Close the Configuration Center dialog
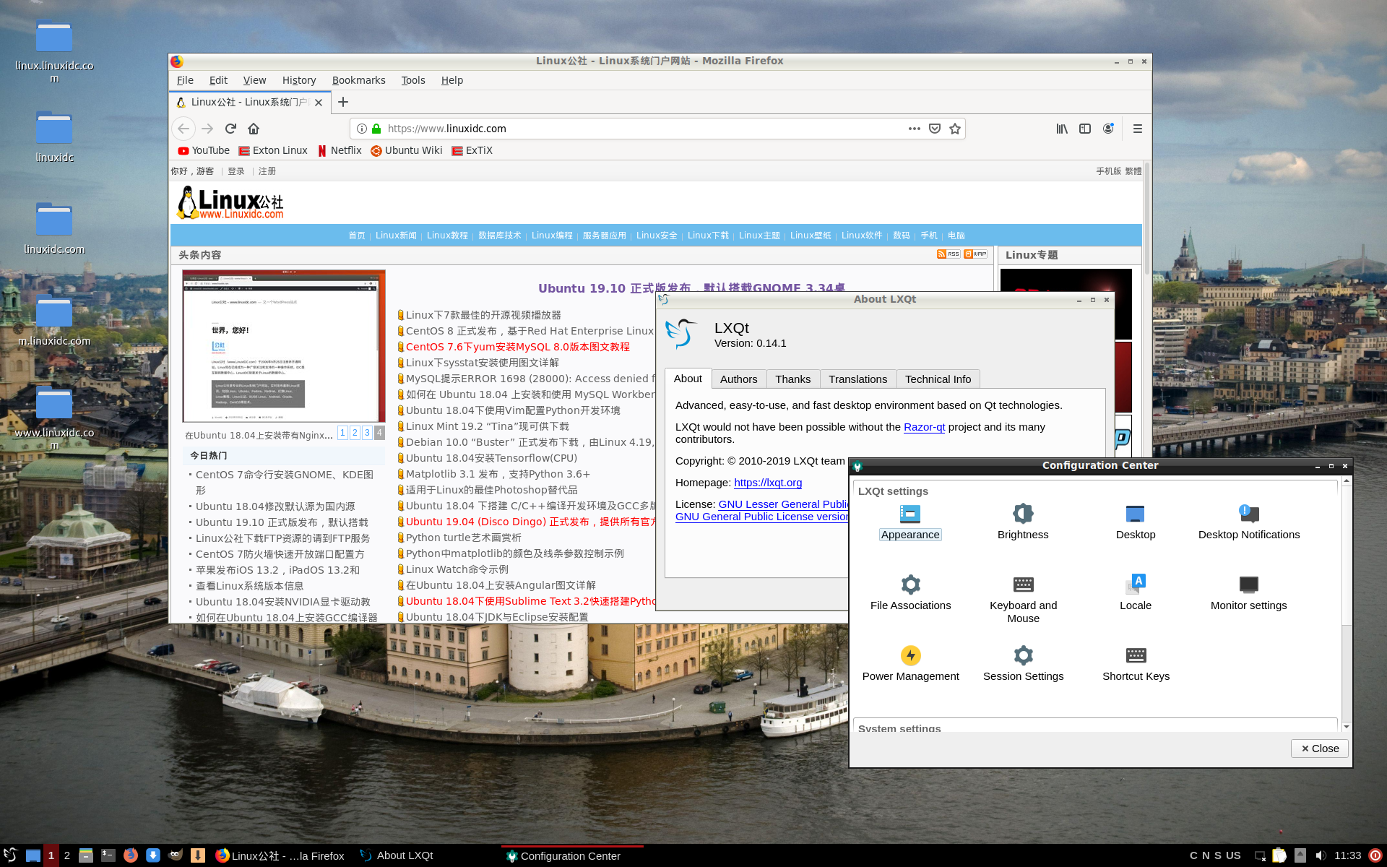This screenshot has width=1387, height=867. tap(1319, 749)
